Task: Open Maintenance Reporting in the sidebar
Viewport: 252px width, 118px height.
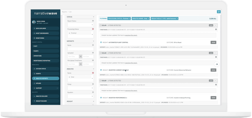Action: pos(46,61)
